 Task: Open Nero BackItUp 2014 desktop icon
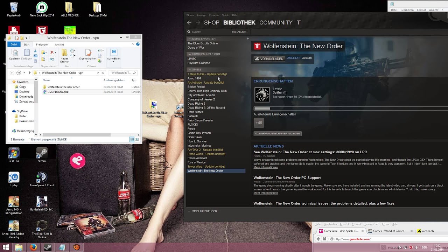pyautogui.click(x=42, y=9)
